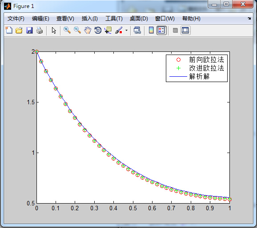Click the New Figure icon
257x228 pixels.
point(9,31)
